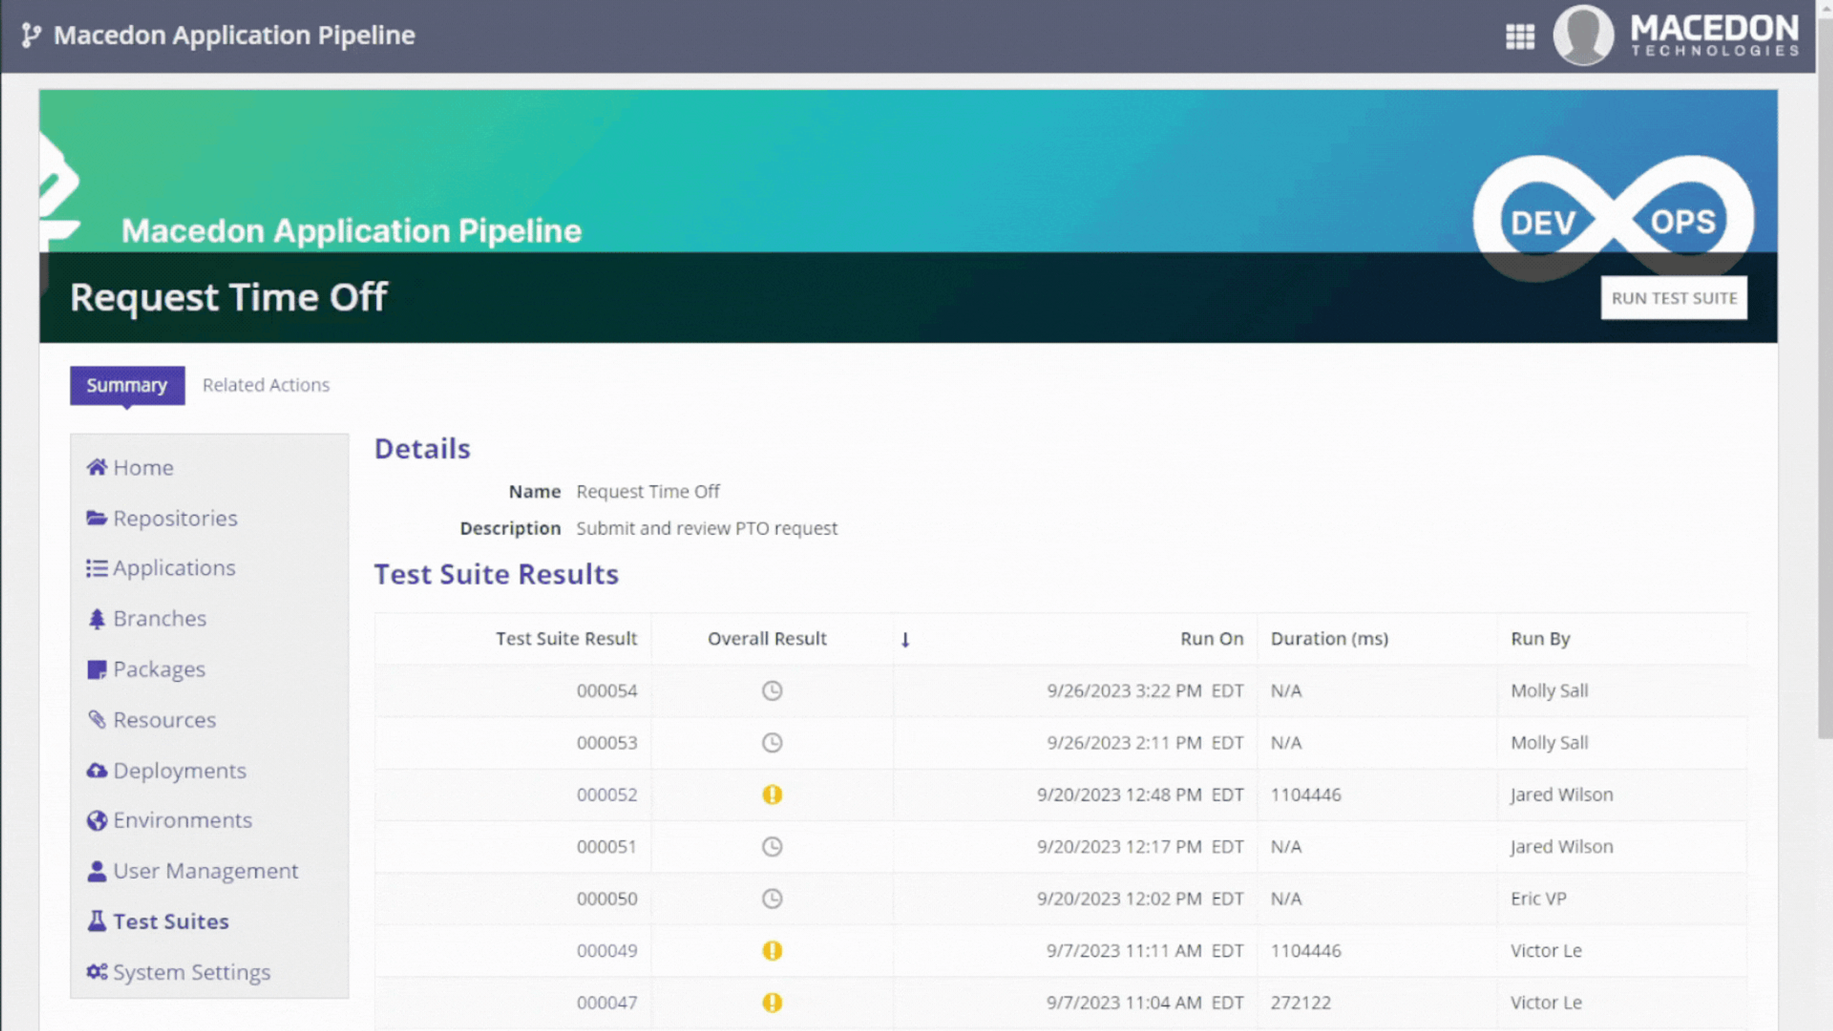
Task: Click the Macedon Technologies logo
Action: pyautogui.click(x=1715, y=35)
